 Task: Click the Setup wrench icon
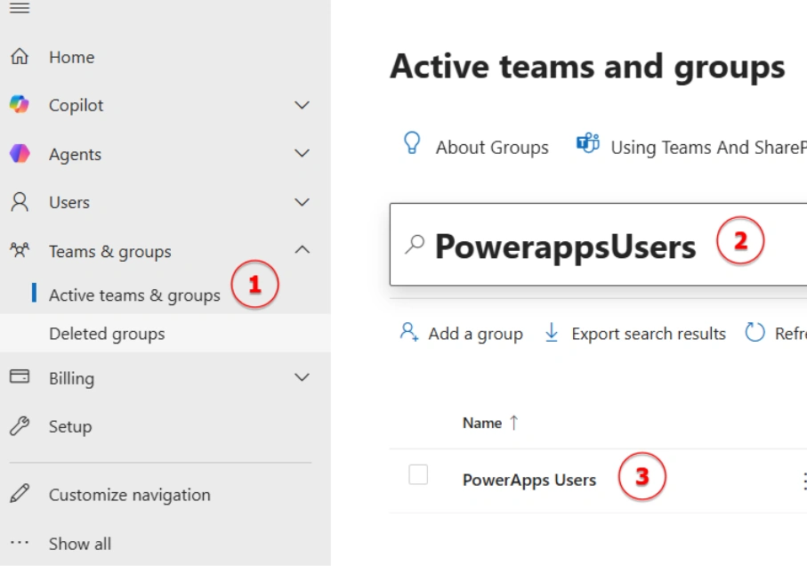point(20,426)
